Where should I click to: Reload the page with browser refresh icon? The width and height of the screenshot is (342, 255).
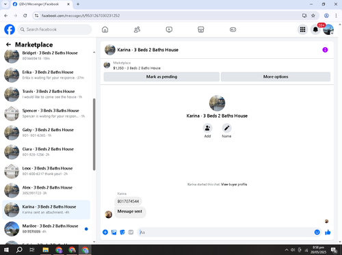coord(25,16)
